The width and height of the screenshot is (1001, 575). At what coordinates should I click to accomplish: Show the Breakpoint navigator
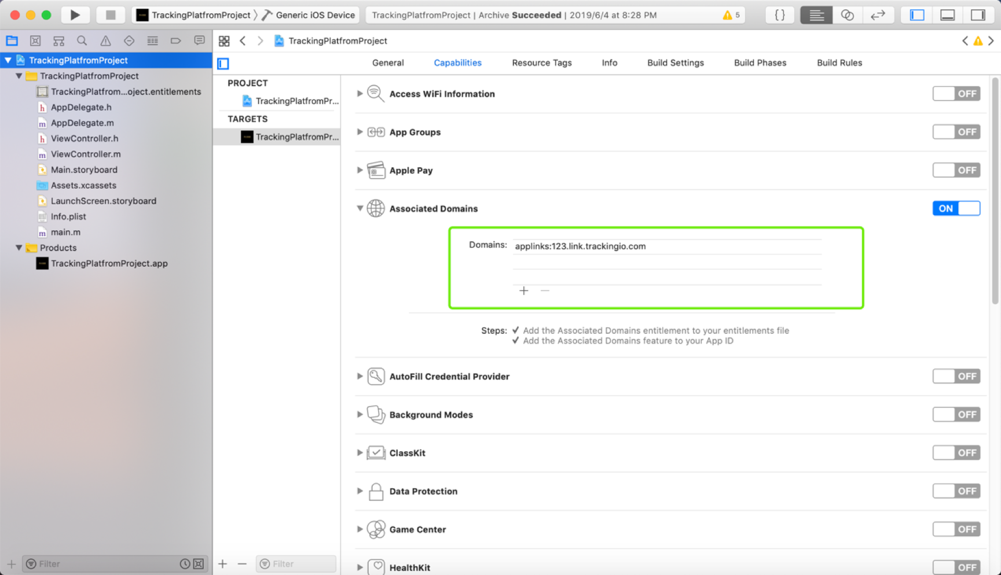pyautogui.click(x=176, y=40)
